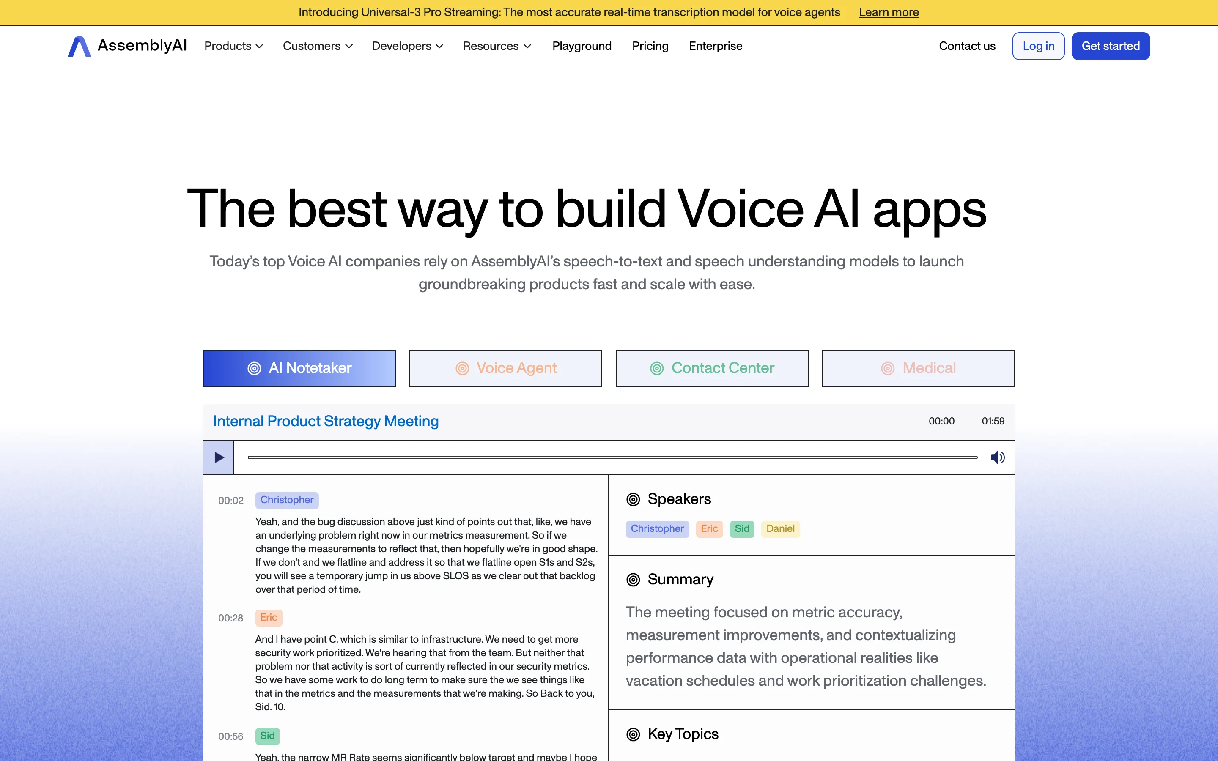Click the target icon beside Key Topics
Viewport: 1218px width, 761px height.
point(633,734)
